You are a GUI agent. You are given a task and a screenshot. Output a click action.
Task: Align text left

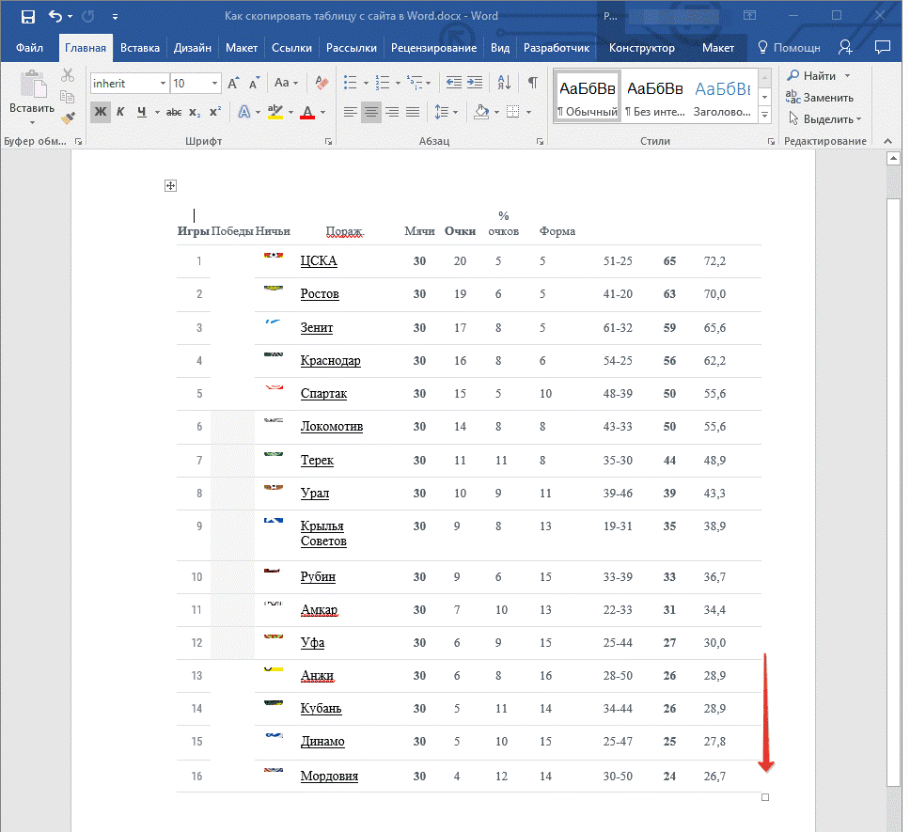click(350, 112)
